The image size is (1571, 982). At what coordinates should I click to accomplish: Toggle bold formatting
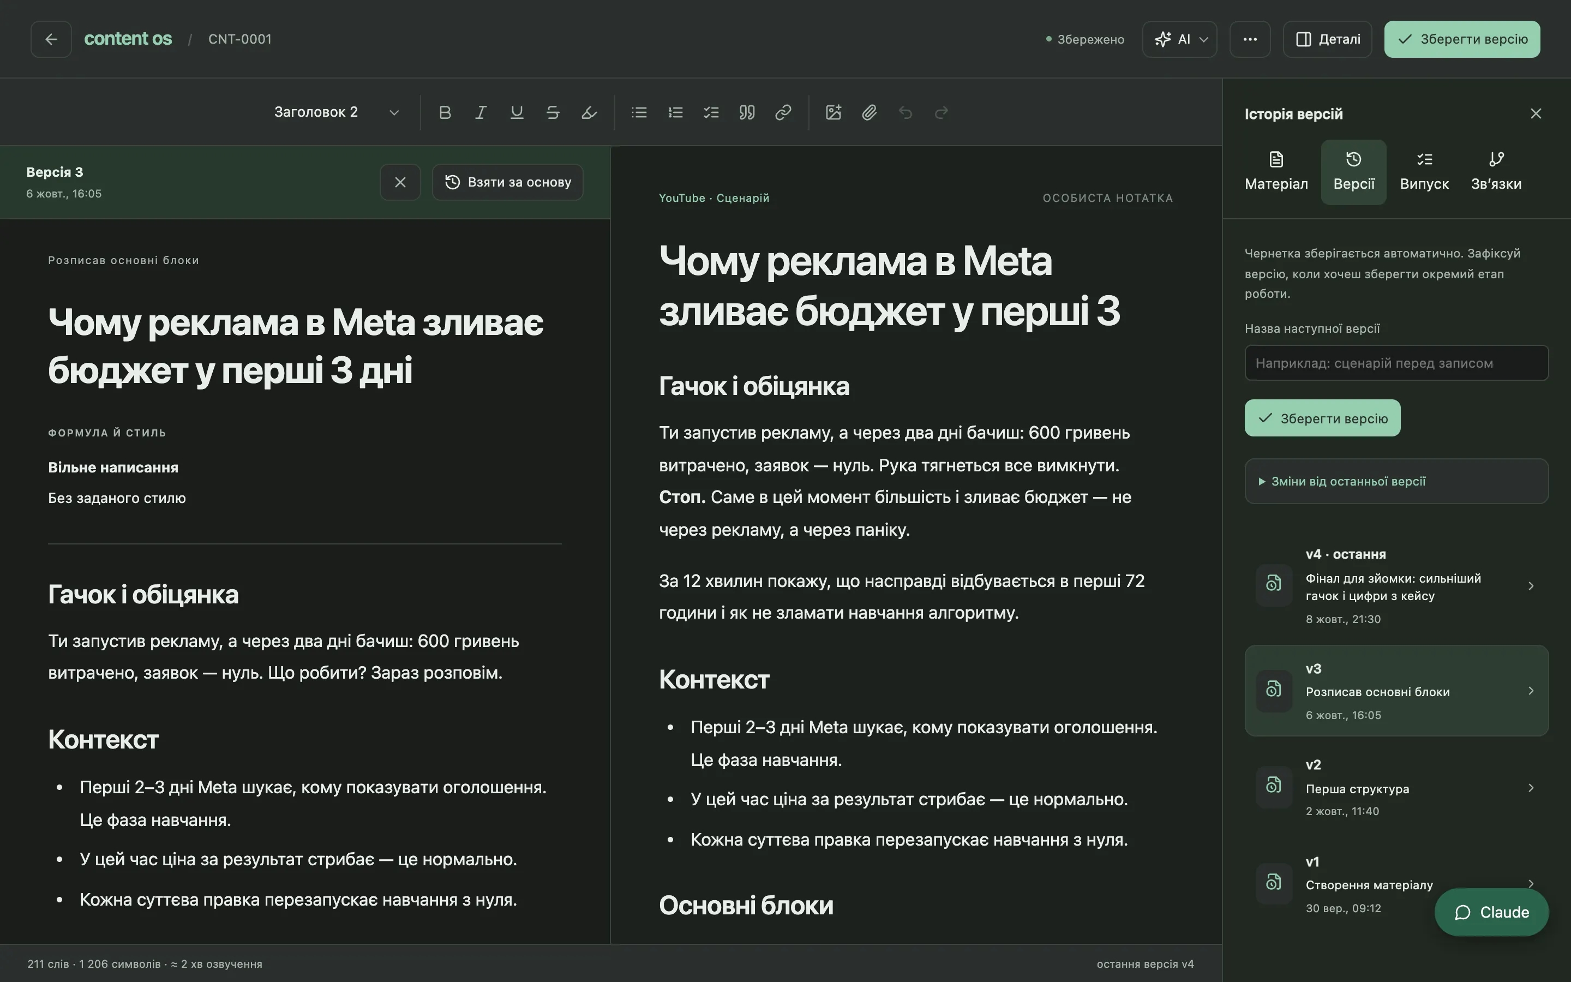[x=445, y=112]
